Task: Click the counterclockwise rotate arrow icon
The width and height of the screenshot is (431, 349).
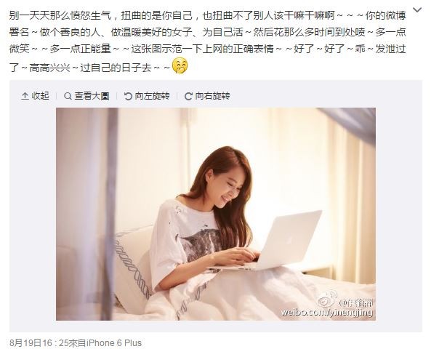Action: pos(128,96)
